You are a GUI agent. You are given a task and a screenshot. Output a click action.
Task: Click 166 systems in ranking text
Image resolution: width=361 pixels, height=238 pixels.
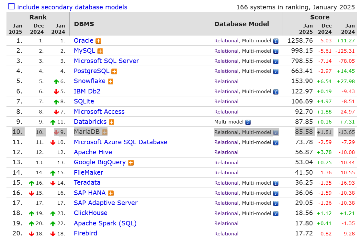[296, 7]
